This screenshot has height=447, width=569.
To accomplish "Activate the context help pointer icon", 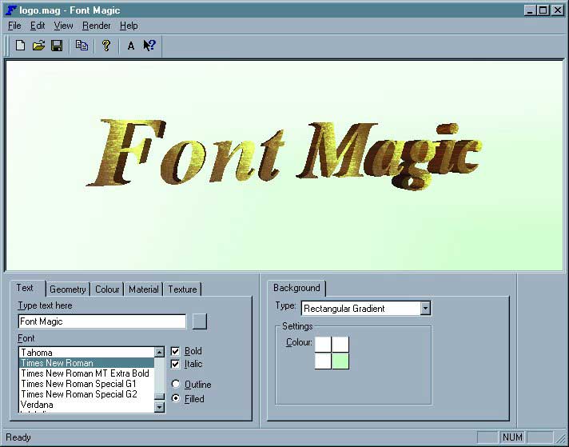I will coord(149,46).
